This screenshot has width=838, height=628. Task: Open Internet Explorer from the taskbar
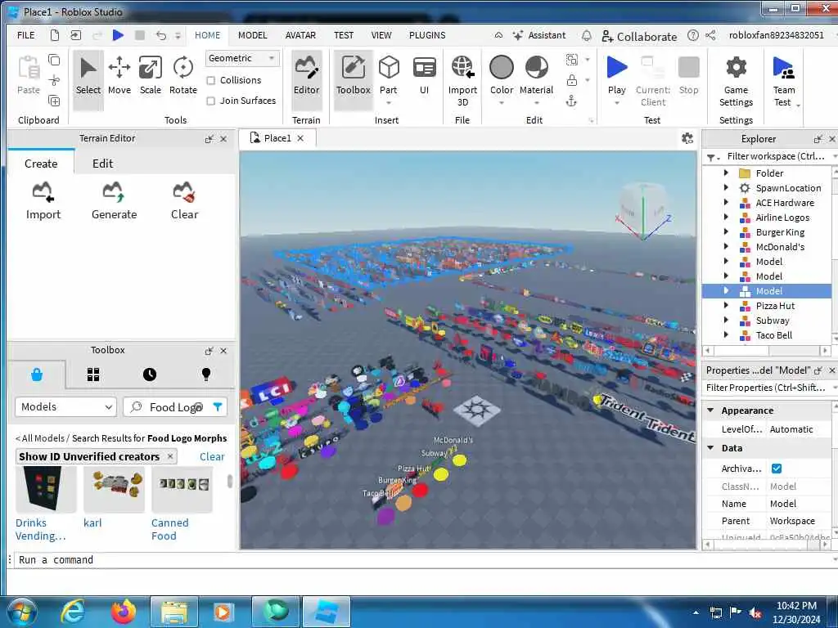73,612
